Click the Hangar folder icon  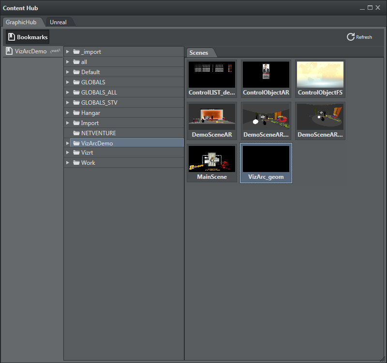(x=76, y=113)
